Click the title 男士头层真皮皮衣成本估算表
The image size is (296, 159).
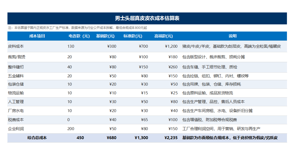click(x=147, y=18)
